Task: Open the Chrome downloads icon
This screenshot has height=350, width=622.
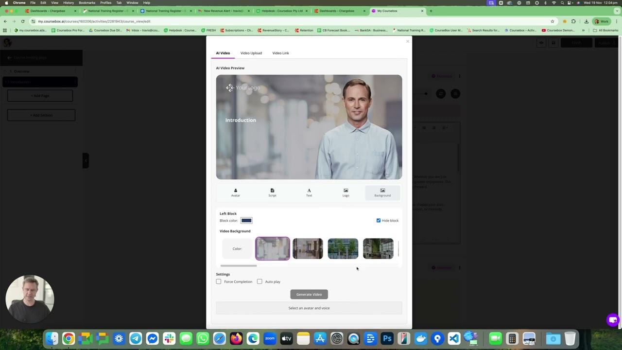Action: [587, 21]
